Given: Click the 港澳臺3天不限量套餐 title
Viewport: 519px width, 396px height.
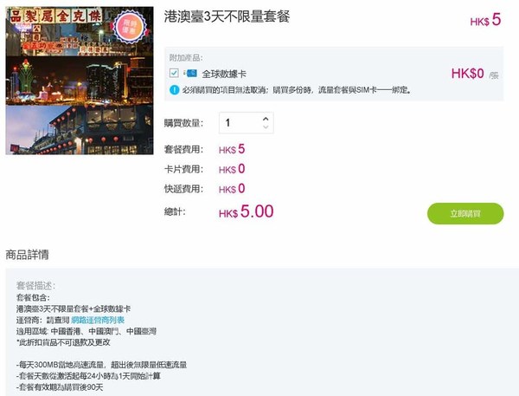Looking at the screenshot, I should click(227, 16).
